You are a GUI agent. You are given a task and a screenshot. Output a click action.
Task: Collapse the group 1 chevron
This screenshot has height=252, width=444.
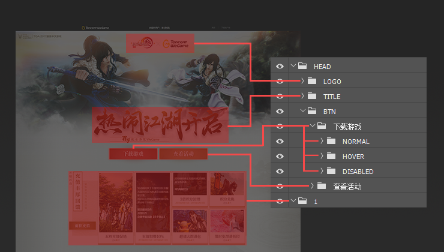293,201
